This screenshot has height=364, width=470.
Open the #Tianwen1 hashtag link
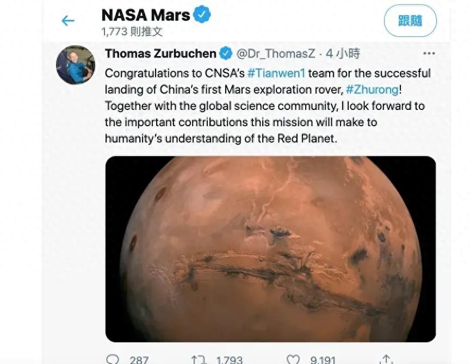point(276,73)
